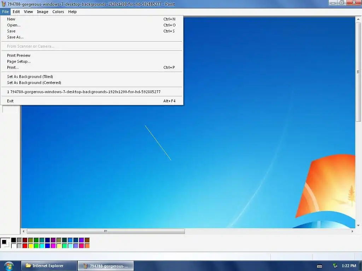Switch to Internet Explorer taskbar button
The image size is (362, 271).
[49, 266]
